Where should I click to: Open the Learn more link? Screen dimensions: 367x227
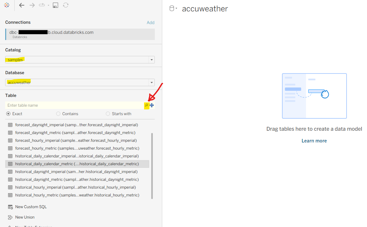(x=314, y=141)
